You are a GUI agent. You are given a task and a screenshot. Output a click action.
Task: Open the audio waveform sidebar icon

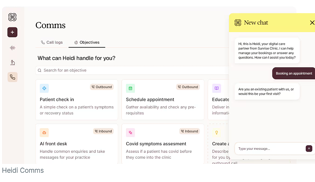(x=12, y=48)
